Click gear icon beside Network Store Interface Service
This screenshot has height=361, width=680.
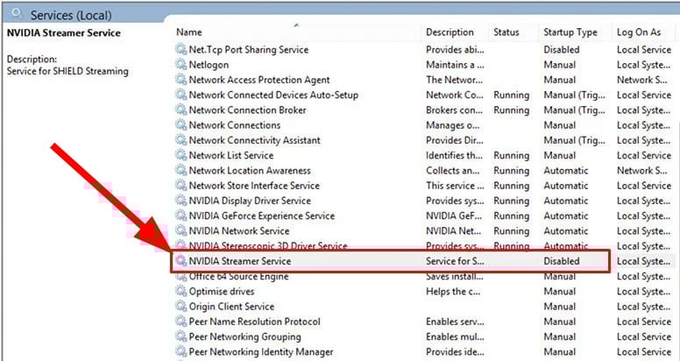(181, 185)
